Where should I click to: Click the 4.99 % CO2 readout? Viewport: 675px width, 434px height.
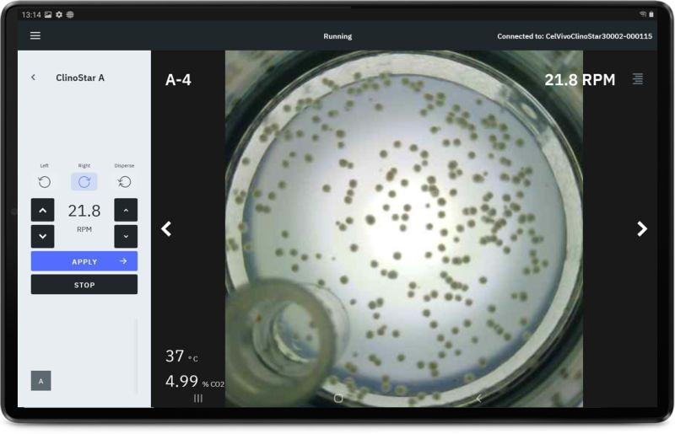tap(195, 382)
